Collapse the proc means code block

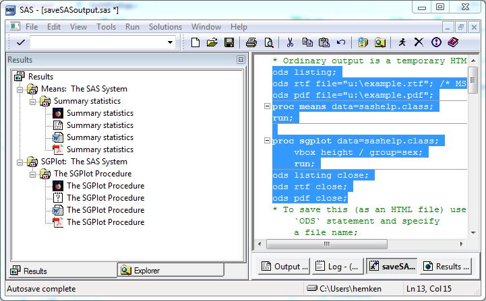(267, 106)
